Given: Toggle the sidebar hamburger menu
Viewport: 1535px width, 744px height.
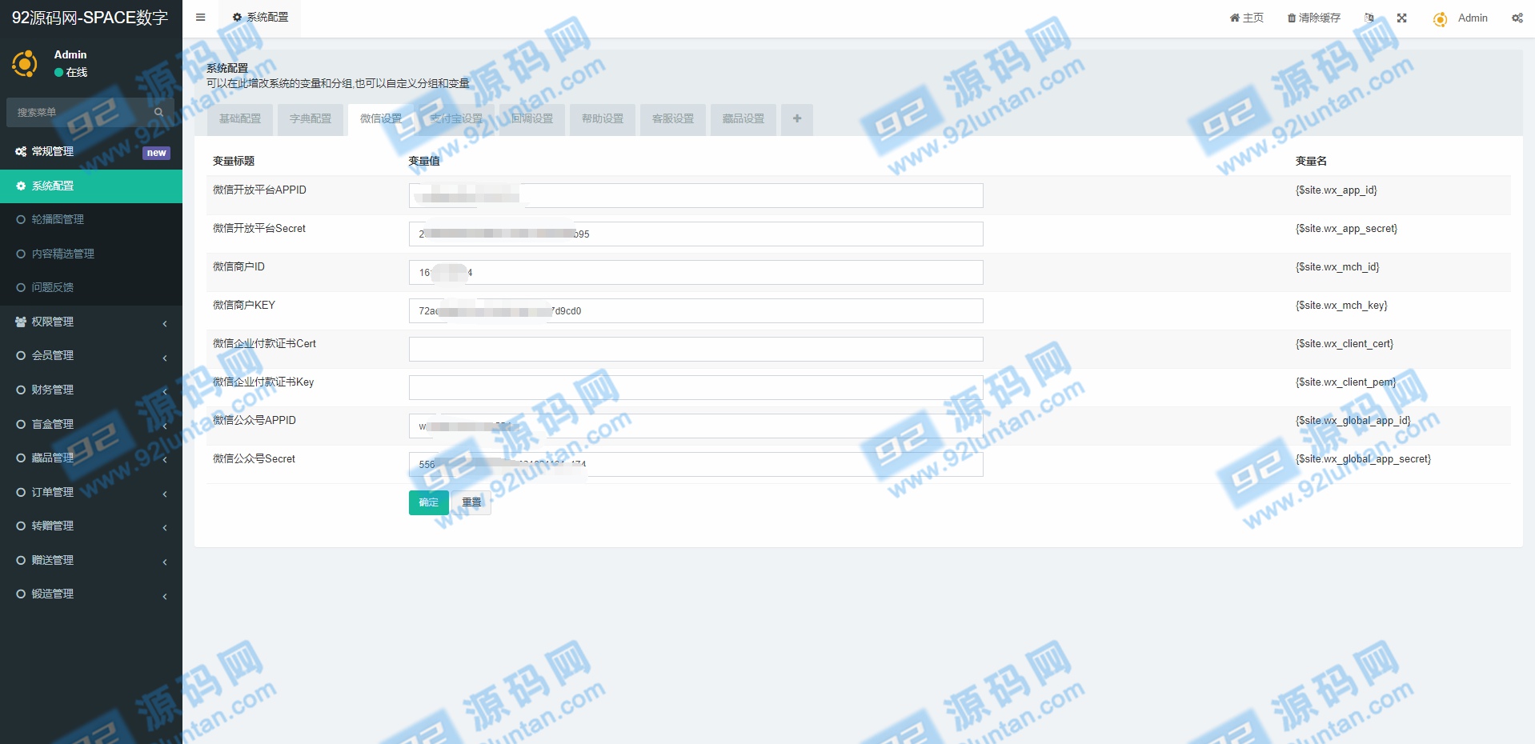Looking at the screenshot, I should tap(201, 18).
